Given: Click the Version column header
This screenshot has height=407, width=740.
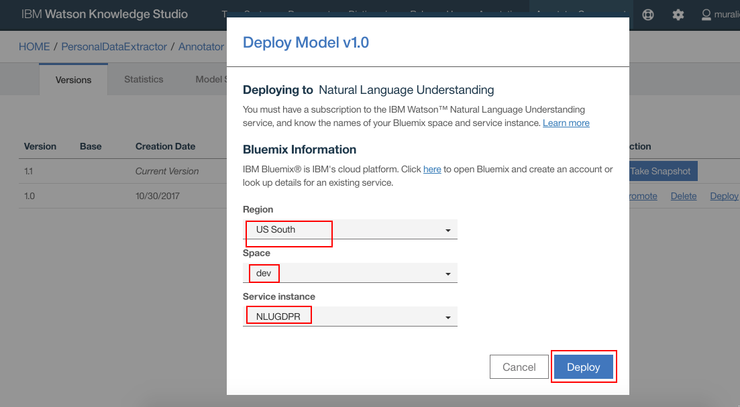Looking at the screenshot, I should (40, 147).
